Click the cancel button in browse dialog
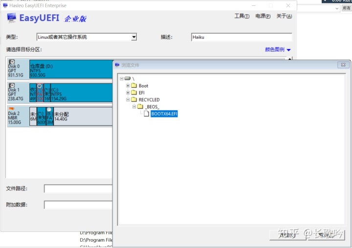This screenshot has width=352, height=248. pos(326,235)
